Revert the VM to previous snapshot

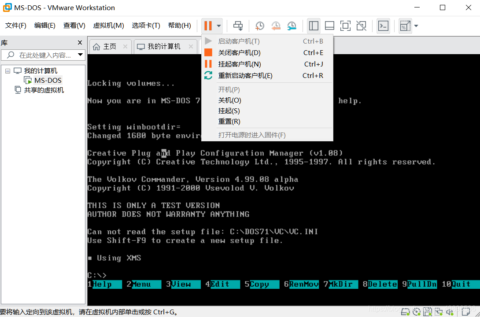pos(276,26)
